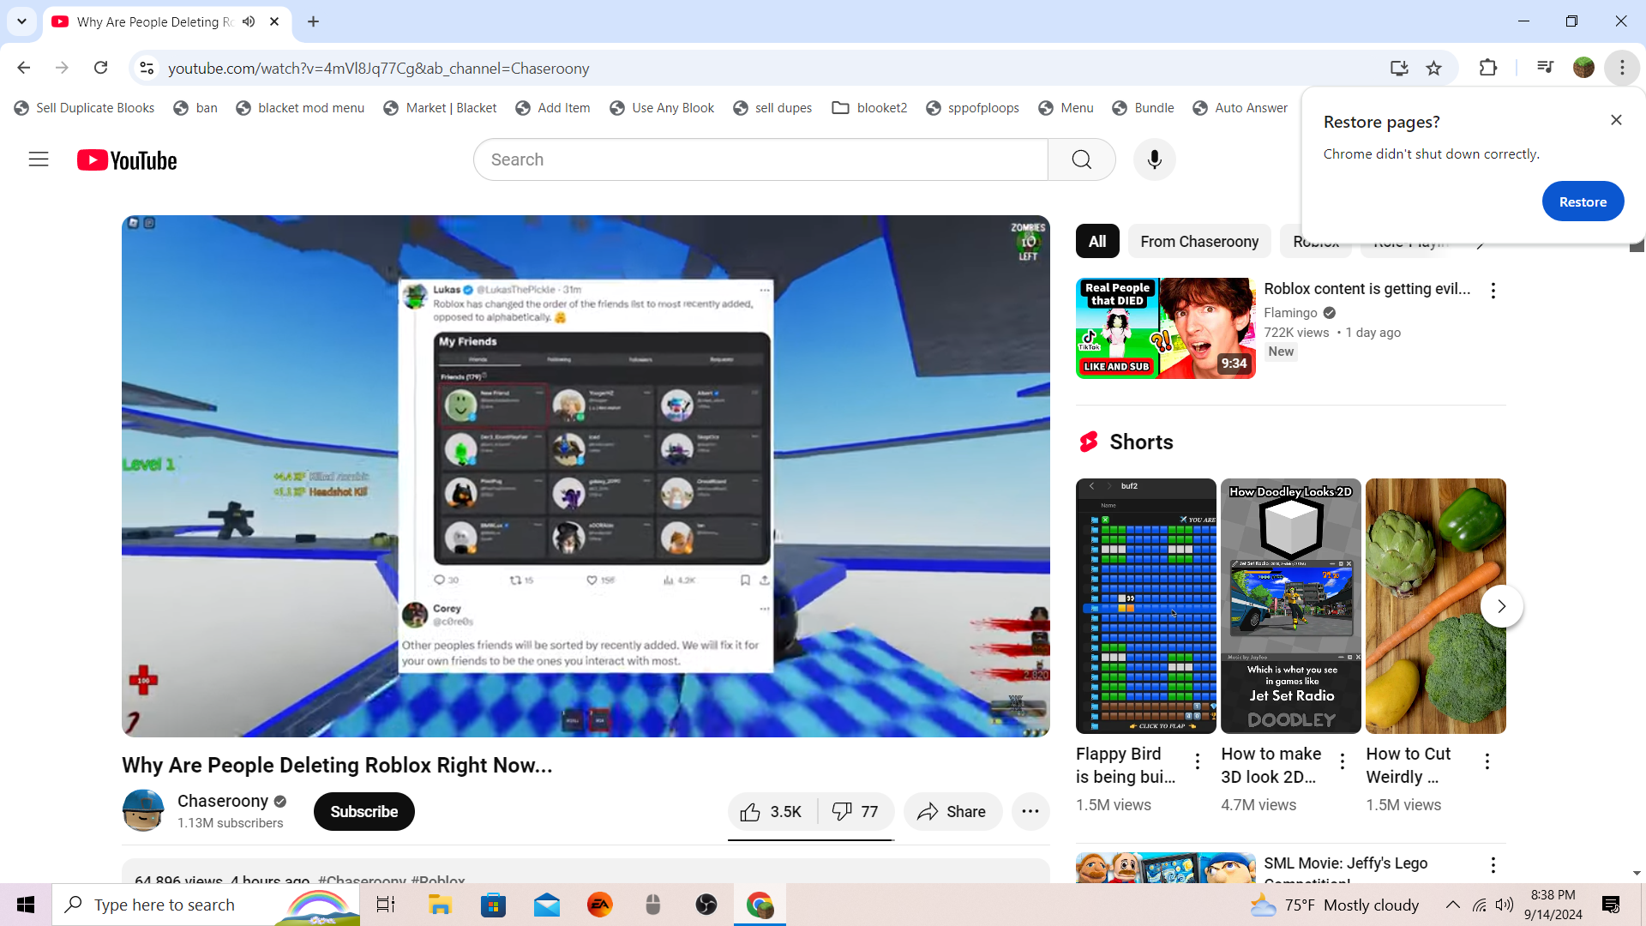Click the Restore pages button

(x=1582, y=202)
